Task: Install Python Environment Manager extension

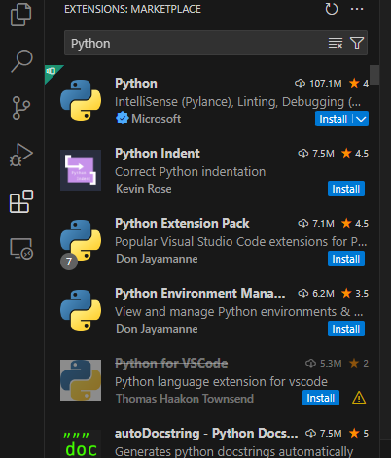Action: 346,329
